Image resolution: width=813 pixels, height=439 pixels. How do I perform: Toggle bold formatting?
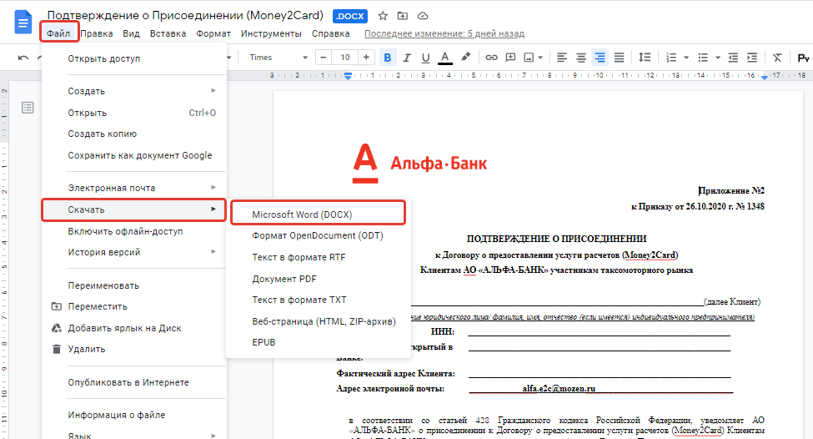pos(387,58)
